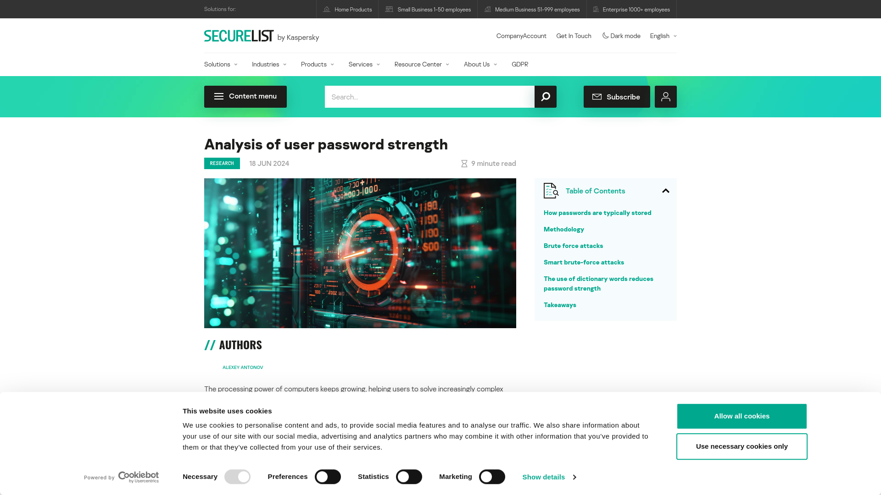Viewport: 881px width, 495px height.
Task: Click the Securelist by Kaspersky logo
Action: click(x=262, y=36)
